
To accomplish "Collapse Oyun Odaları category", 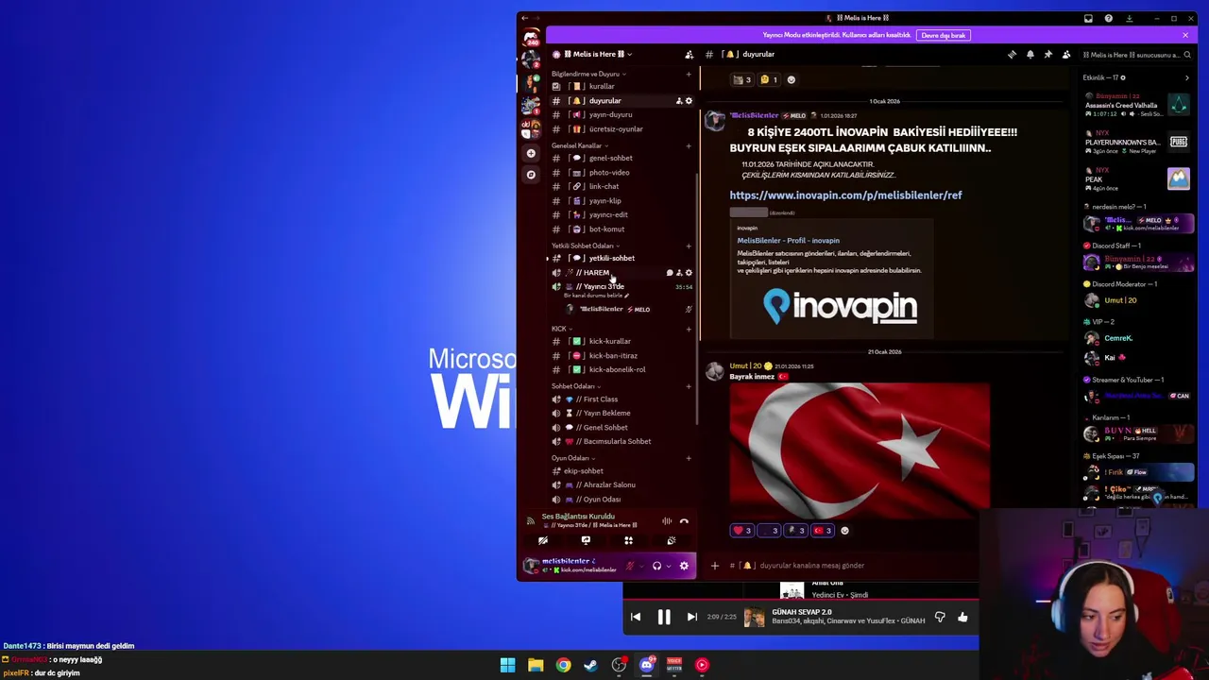I will tap(573, 458).
